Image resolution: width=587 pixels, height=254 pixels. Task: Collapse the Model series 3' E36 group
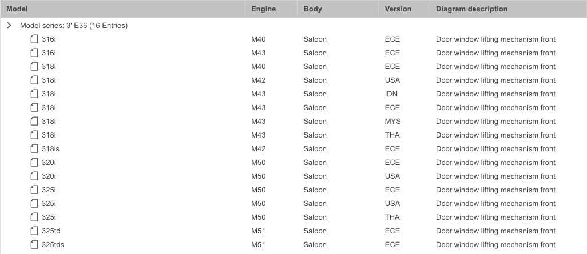(9, 25)
